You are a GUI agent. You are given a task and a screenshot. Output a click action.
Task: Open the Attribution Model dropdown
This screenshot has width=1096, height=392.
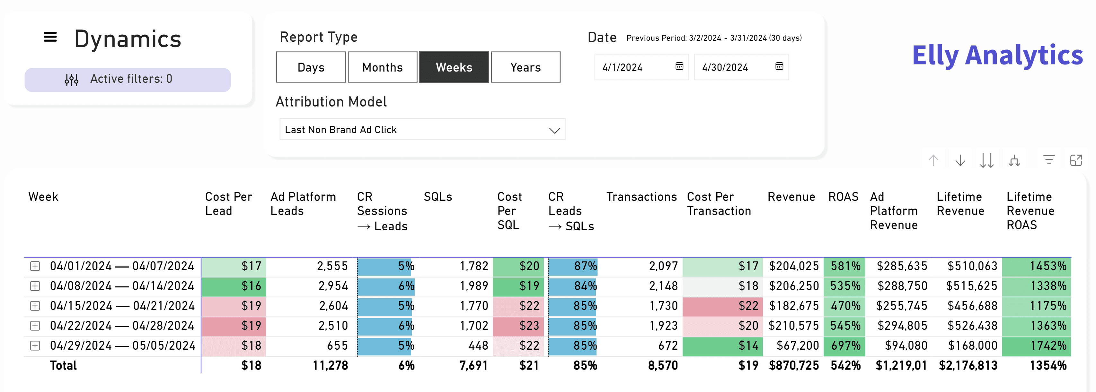pyautogui.click(x=422, y=130)
